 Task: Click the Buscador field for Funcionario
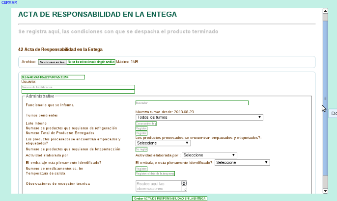pos(192,103)
